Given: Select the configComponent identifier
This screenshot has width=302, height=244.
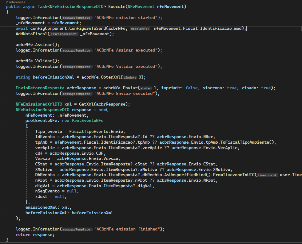Looking at the screenshot, I should pyautogui.click(x=49, y=29).
